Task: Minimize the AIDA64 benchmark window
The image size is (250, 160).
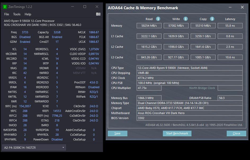Action: (230, 7)
